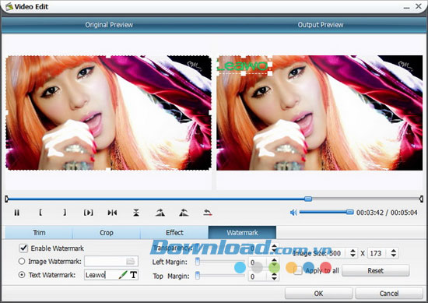
Task: Increase image height 173 stepper up
Action: 393,251
